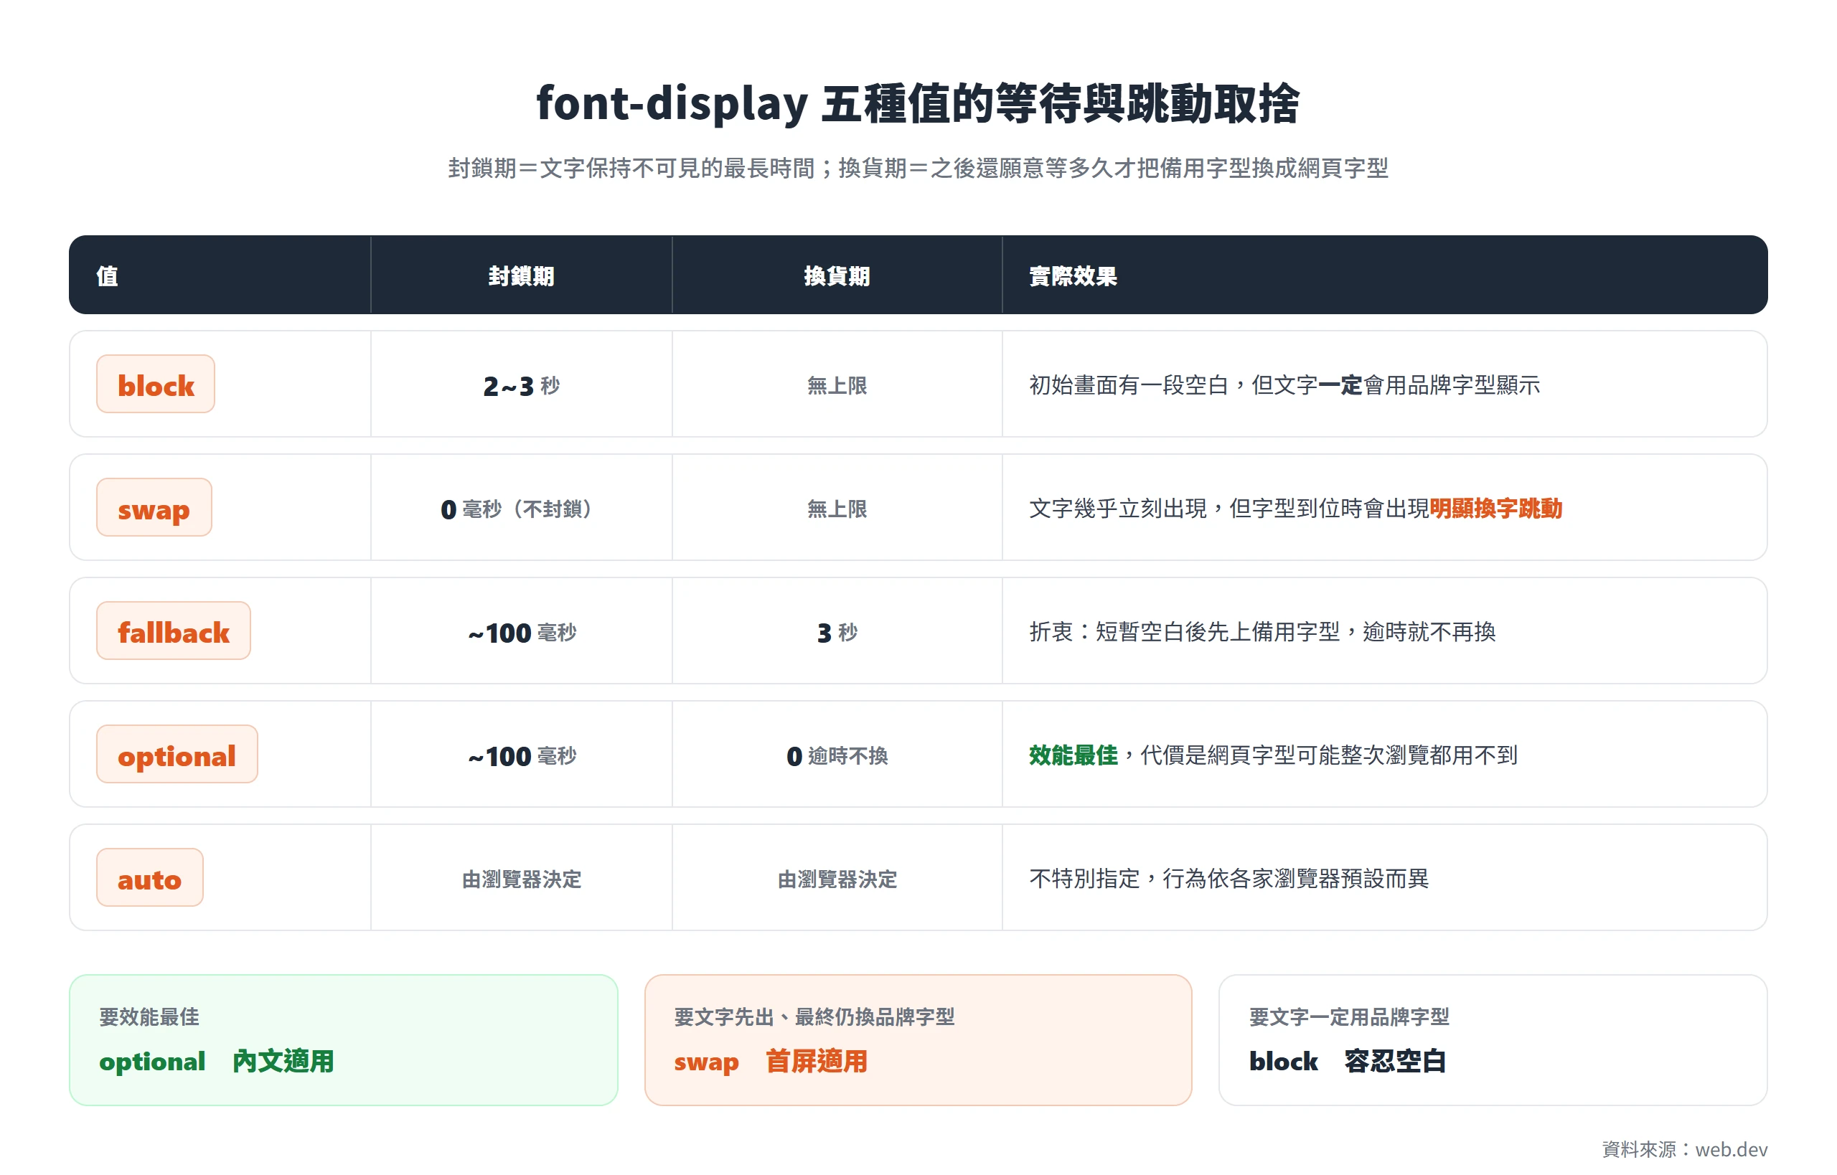Click '~100 毫秒' in the fallback row

[x=522, y=633]
